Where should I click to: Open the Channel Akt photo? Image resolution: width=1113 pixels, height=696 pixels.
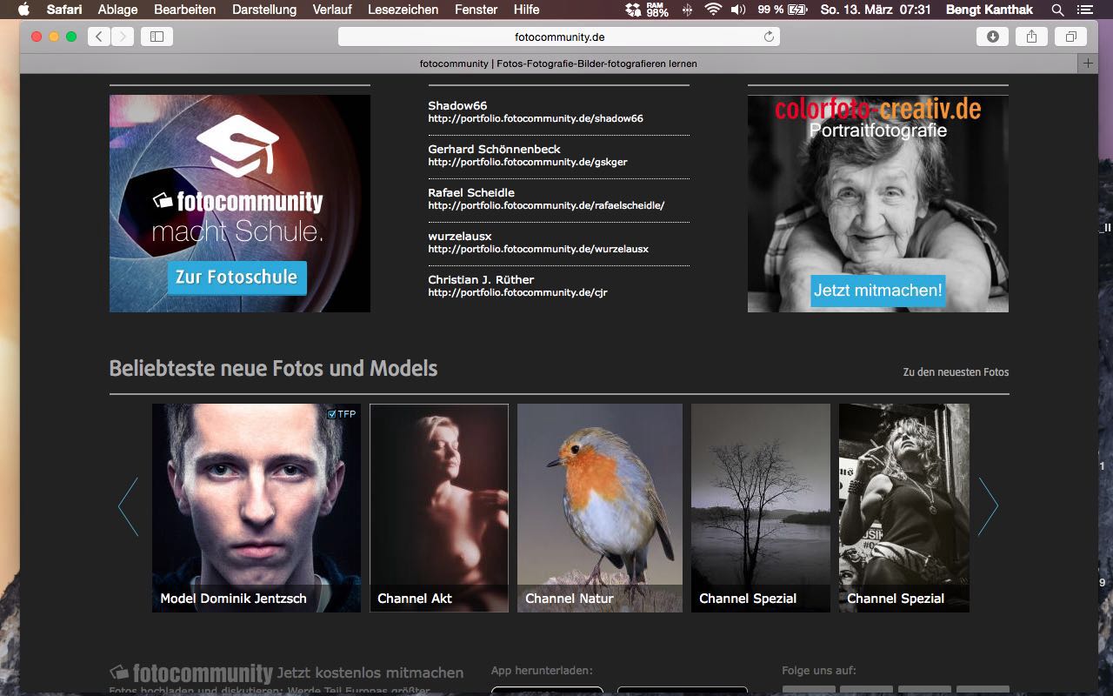pos(439,508)
